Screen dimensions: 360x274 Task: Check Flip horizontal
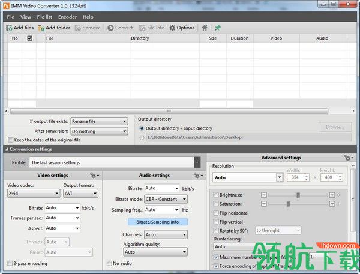[x=216, y=213]
